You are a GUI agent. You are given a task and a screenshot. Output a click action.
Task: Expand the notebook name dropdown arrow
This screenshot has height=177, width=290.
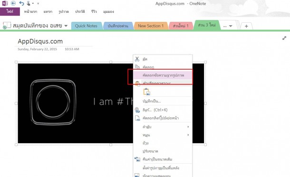(x=66, y=26)
